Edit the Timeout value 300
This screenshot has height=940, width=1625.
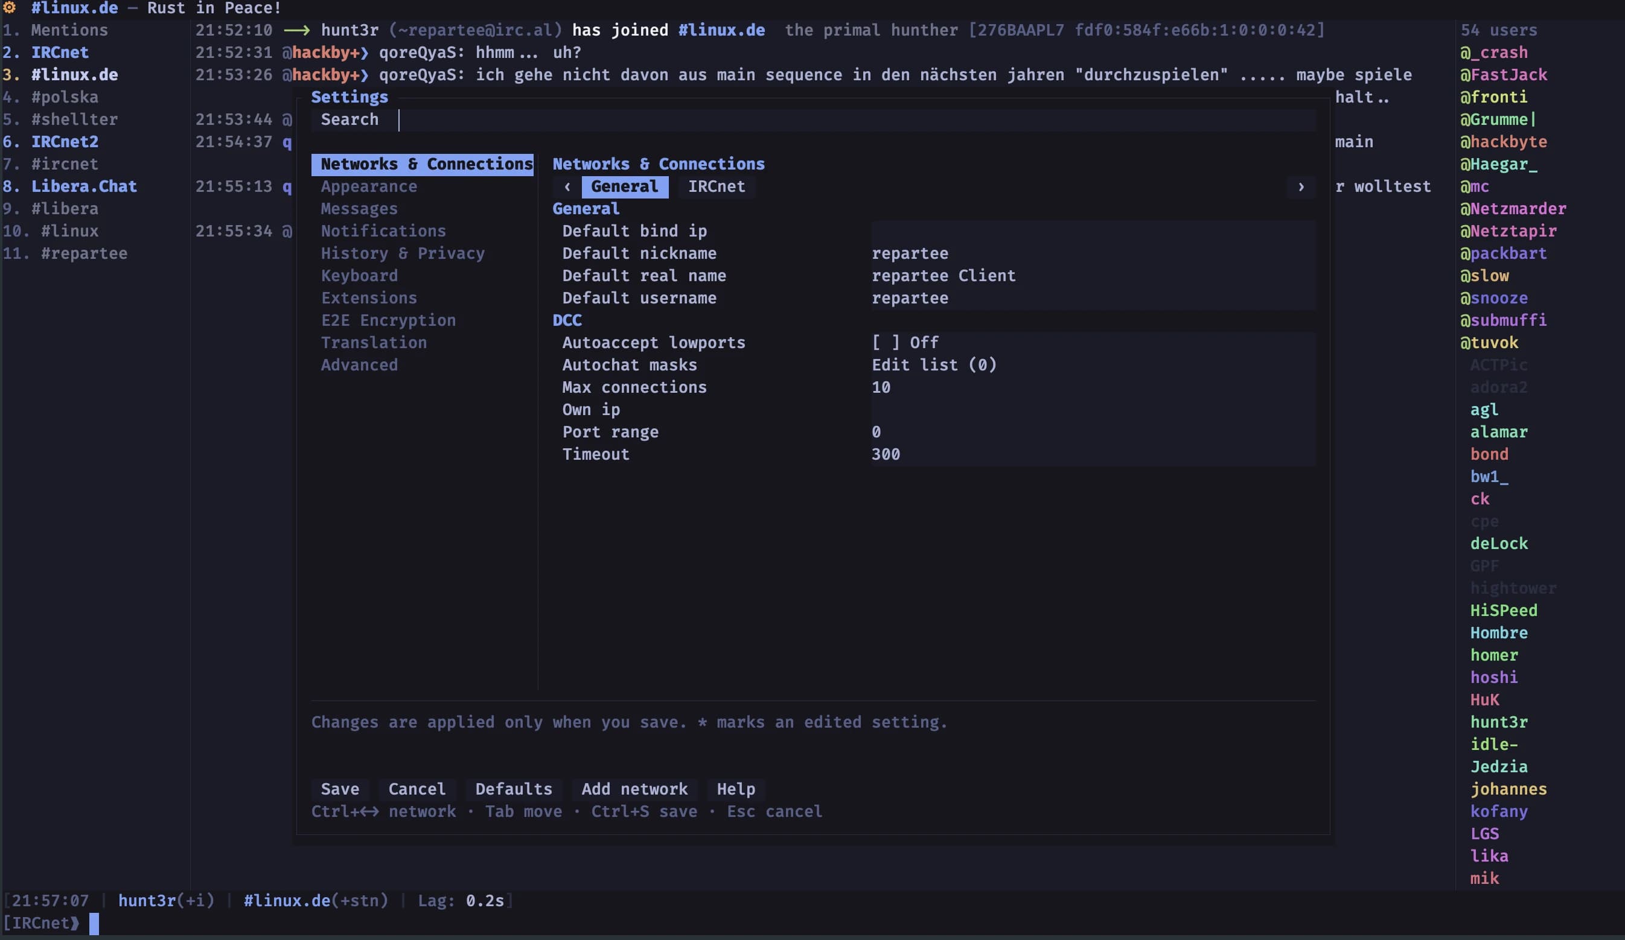1093,454
